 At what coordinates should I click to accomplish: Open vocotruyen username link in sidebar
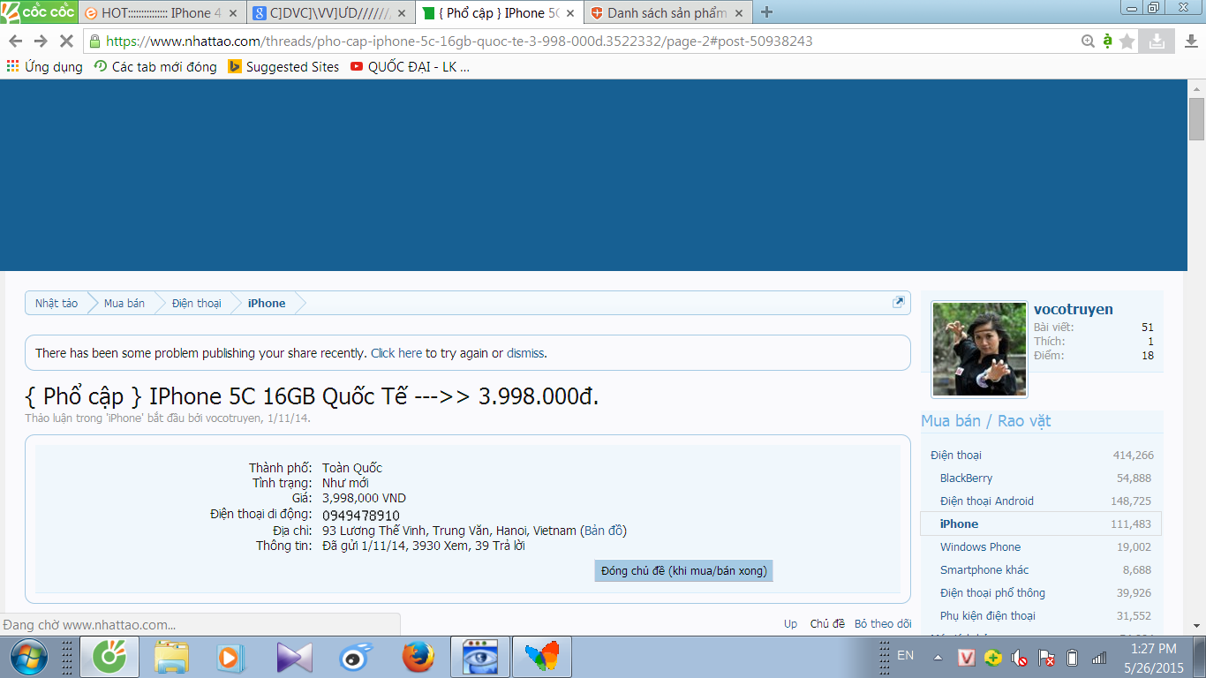pos(1074,309)
